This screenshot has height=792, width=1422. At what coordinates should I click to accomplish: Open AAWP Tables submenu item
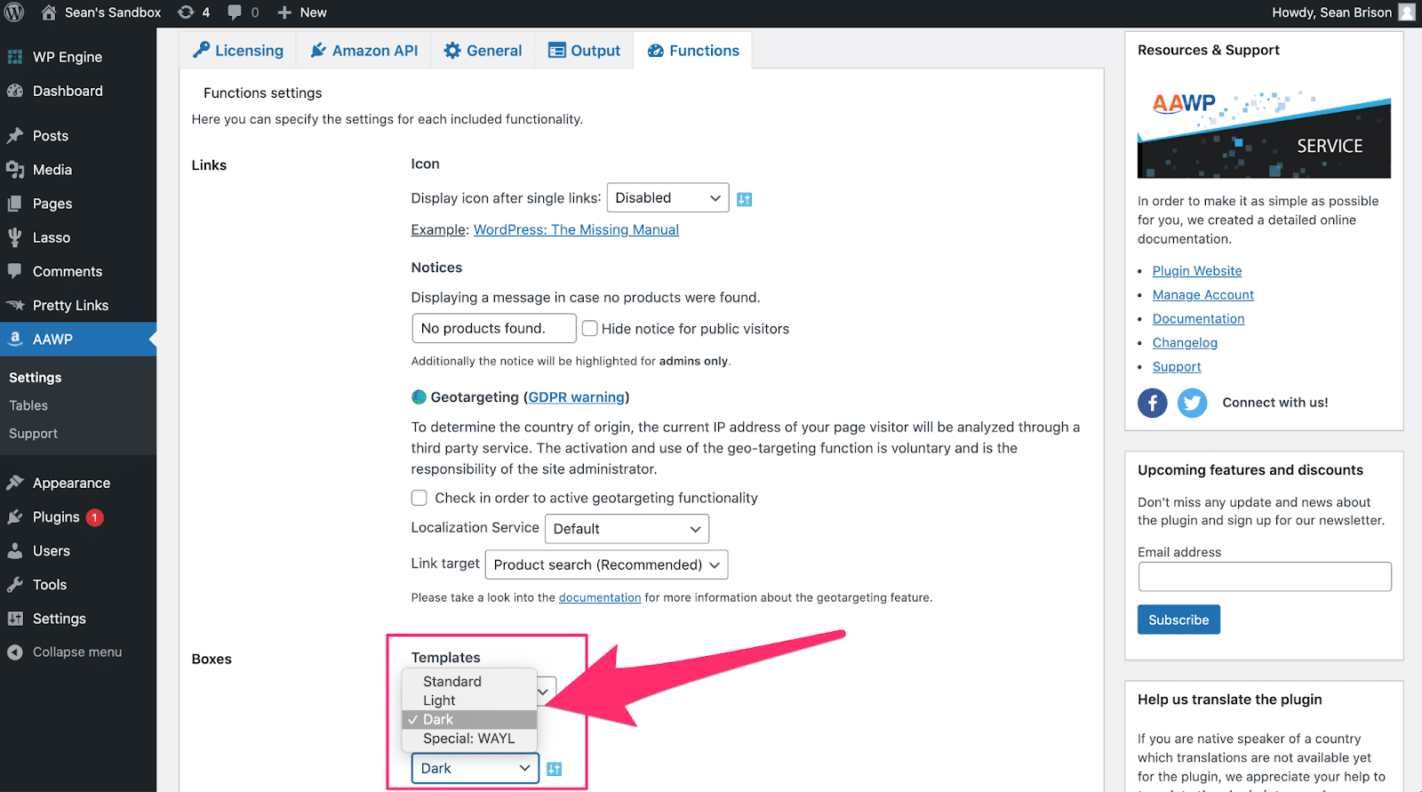(x=28, y=405)
